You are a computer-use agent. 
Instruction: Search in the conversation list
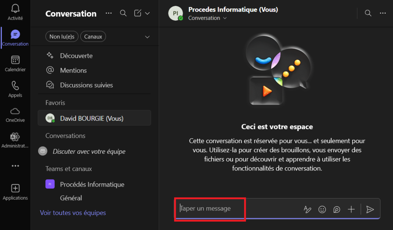click(x=123, y=13)
